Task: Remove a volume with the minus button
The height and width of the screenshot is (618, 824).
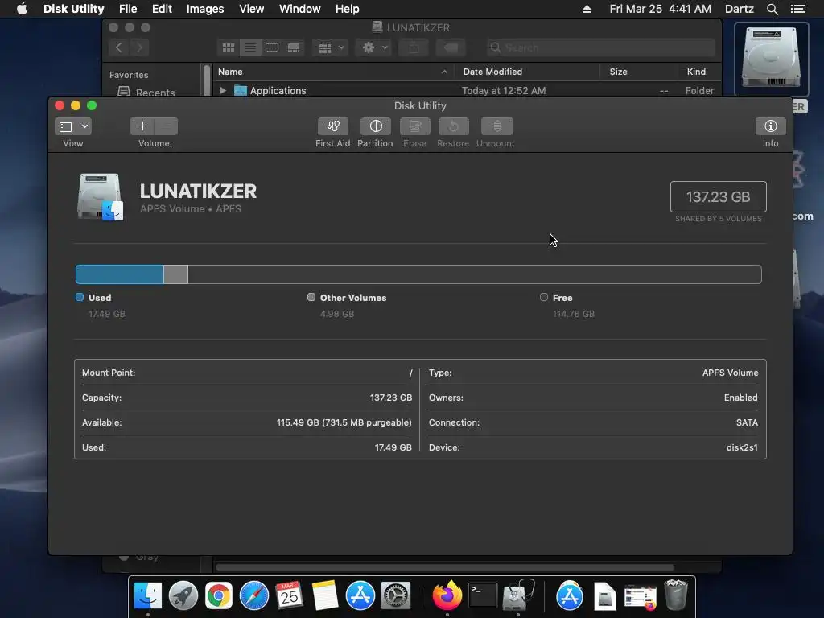Action: [x=166, y=126]
